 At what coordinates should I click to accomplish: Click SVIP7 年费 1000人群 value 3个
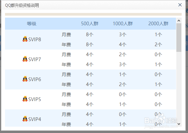123,65
